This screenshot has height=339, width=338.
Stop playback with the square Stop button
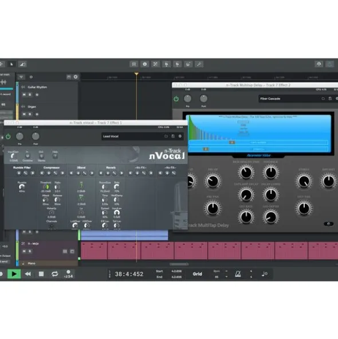pyautogui.click(x=41, y=274)
